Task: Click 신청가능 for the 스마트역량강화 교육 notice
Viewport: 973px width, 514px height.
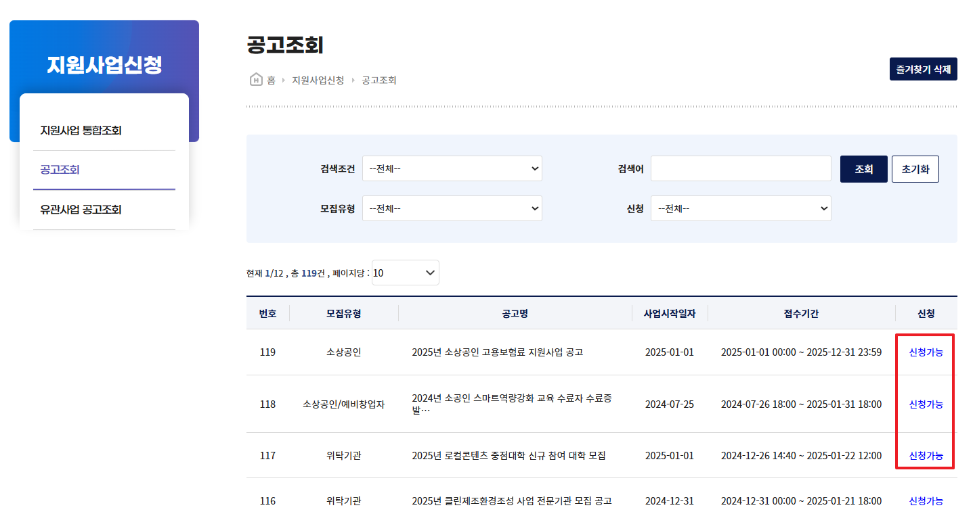Action: pos(925,404)
